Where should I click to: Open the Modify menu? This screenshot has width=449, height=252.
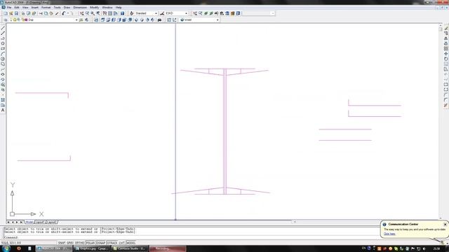coord(94,8)
